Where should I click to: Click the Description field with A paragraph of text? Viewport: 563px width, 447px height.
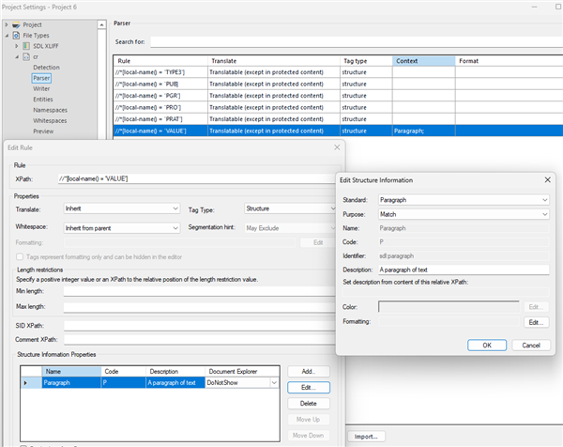(464, 270)
